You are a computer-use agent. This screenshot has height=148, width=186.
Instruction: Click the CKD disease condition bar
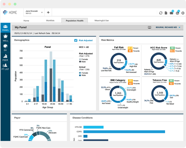(85, 136)
